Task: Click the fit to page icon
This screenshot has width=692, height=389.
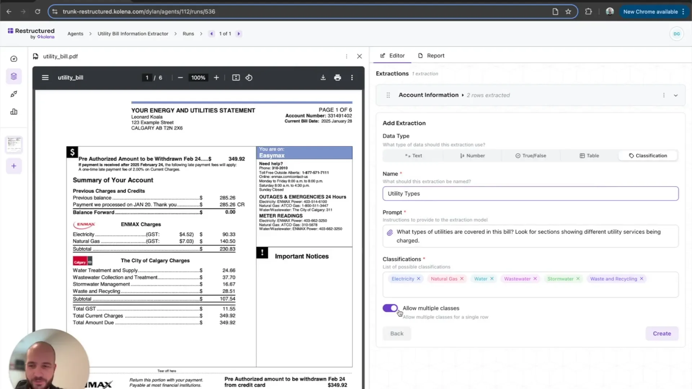Action: 236,77
